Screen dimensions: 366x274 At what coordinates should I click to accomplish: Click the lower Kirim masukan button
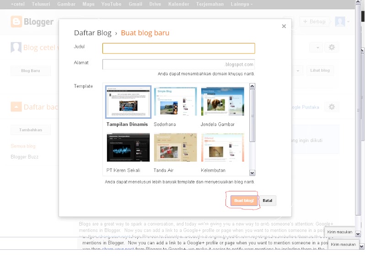(x=343, y=244)
